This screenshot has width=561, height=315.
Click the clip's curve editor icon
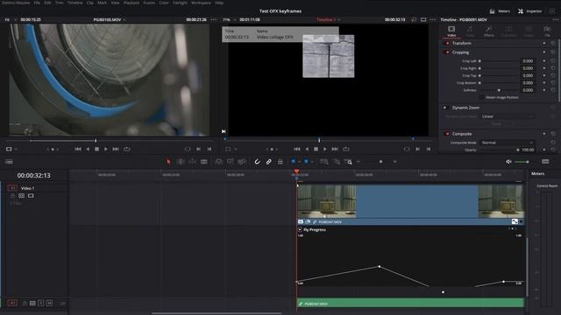515,221
